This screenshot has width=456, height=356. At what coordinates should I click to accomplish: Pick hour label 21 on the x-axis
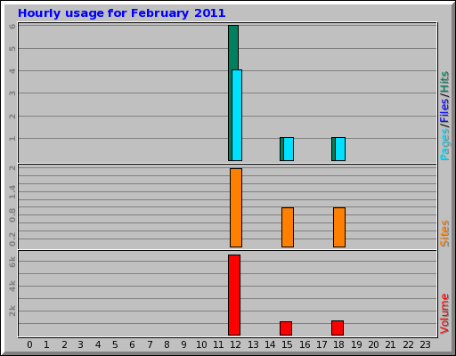click(x=390, y=344)
